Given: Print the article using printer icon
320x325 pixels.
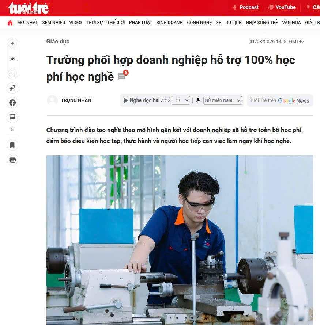Looking at the screenshot, I should pos(12,160).
